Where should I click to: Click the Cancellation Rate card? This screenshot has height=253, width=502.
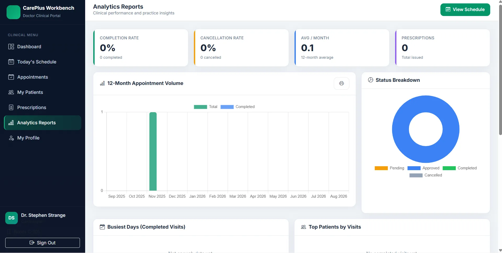241,48
